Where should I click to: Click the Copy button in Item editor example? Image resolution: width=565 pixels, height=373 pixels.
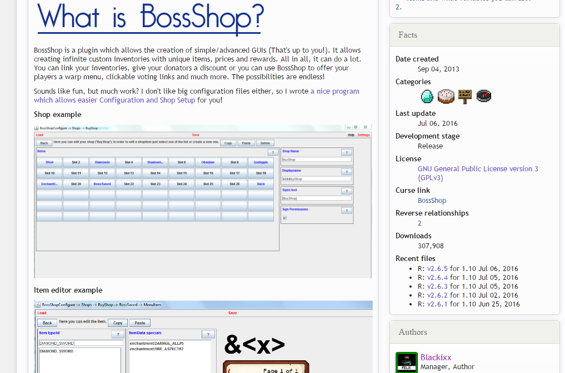point(118,323)
